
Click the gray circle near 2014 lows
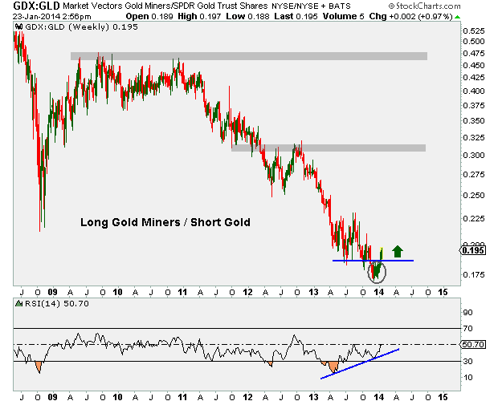pyautogui.click(x=377, y=272)
